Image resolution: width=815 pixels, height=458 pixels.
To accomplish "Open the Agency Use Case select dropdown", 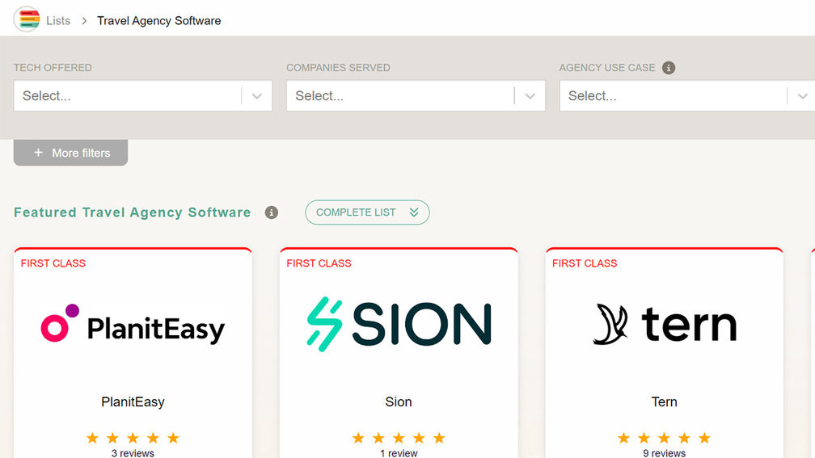I will pyautogui.click(x=687, y=95).
